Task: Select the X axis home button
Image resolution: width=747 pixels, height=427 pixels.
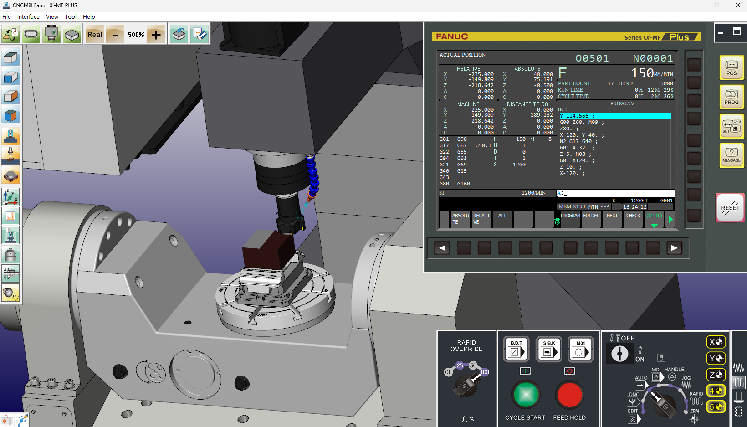Action: coord(716,342)
